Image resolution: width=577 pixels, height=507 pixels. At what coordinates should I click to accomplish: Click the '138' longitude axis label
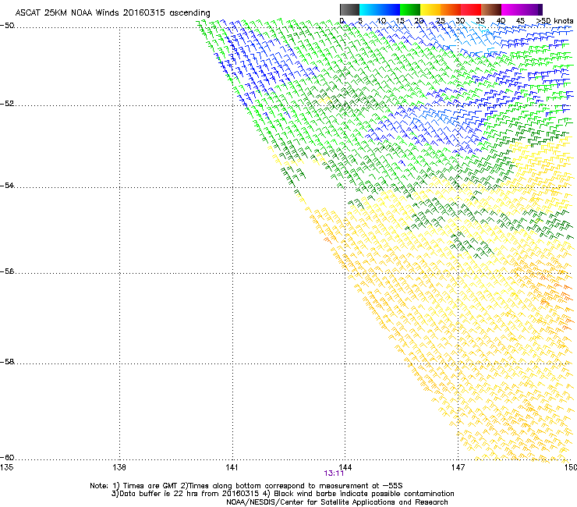click(x=119, y=467)
